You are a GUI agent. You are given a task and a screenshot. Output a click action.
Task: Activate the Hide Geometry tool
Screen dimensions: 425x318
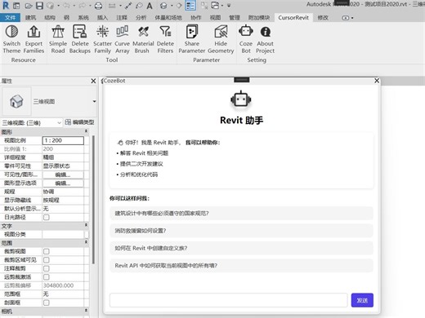(x=221, y=39)
